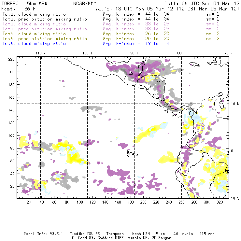Click the '320' horizontal axis value
The height and width of the screenshot is (241, 241).
[x=220, y=202]
